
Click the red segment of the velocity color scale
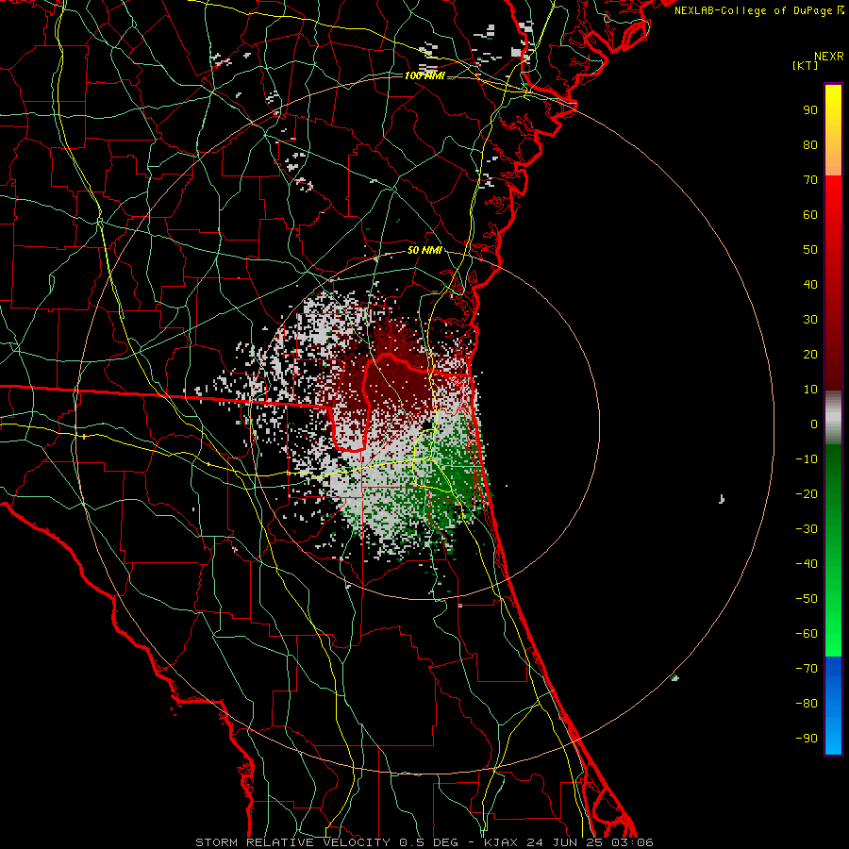(833, 283)
